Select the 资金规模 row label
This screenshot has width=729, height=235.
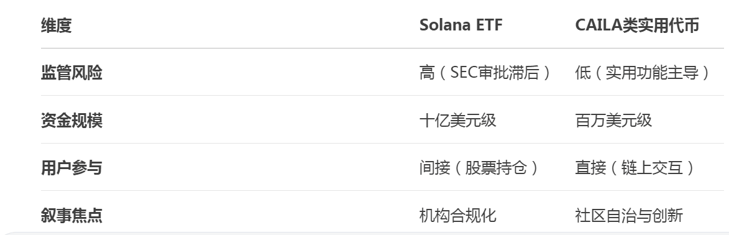(x=71, y=120)
